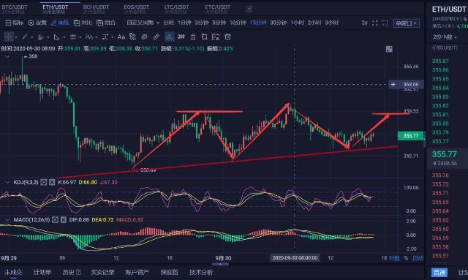Viewport: 468px width, 280px height.
Task: Click the 对比 compare button
Action: (83, 23)
